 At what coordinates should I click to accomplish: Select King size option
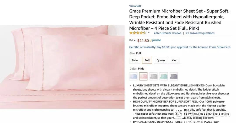click(x=174, y=60)
